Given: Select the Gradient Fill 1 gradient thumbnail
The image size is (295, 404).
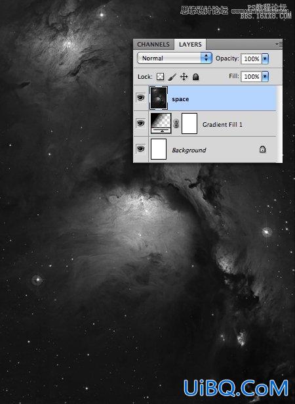Looking at the screenshot, I should click(161, 123).
